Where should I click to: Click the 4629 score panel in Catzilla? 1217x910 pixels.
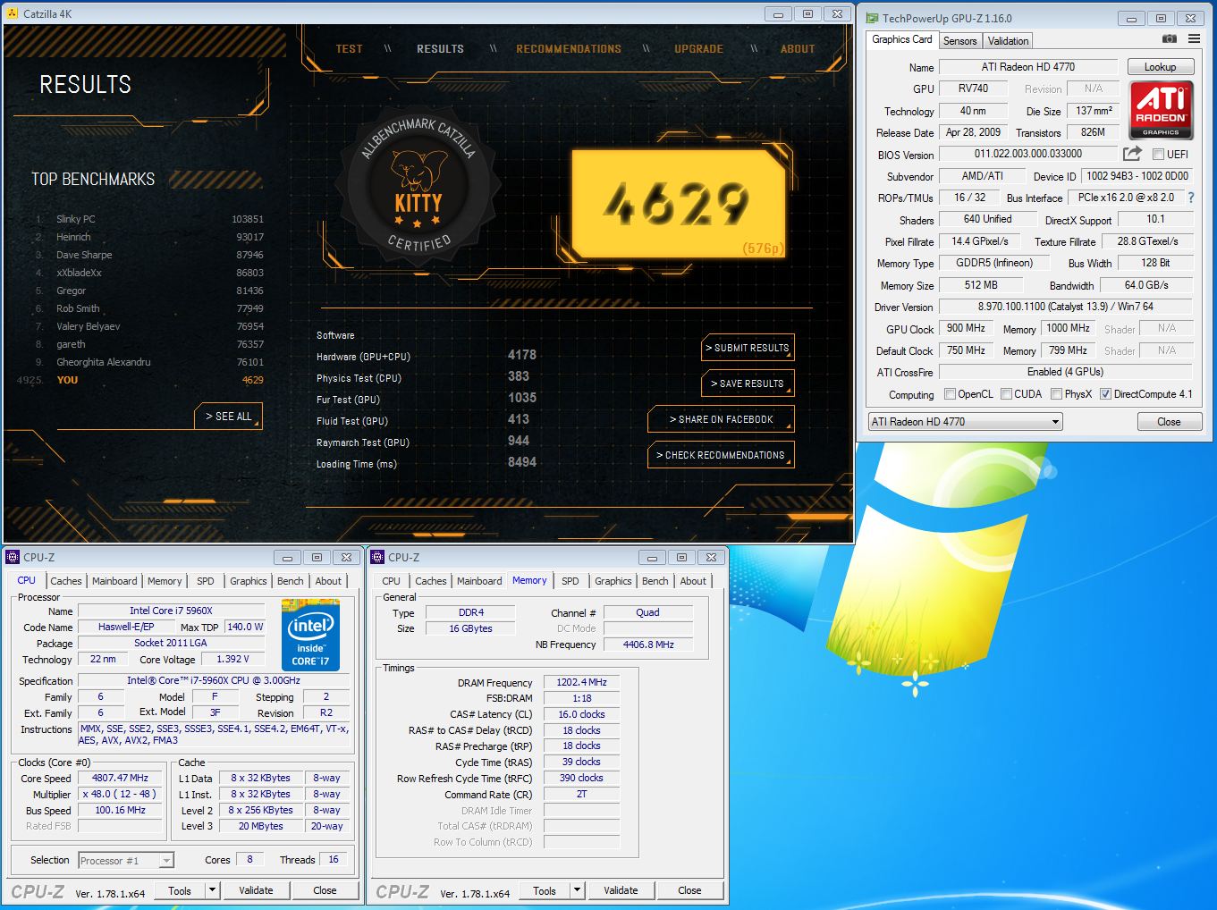[679, 204]
